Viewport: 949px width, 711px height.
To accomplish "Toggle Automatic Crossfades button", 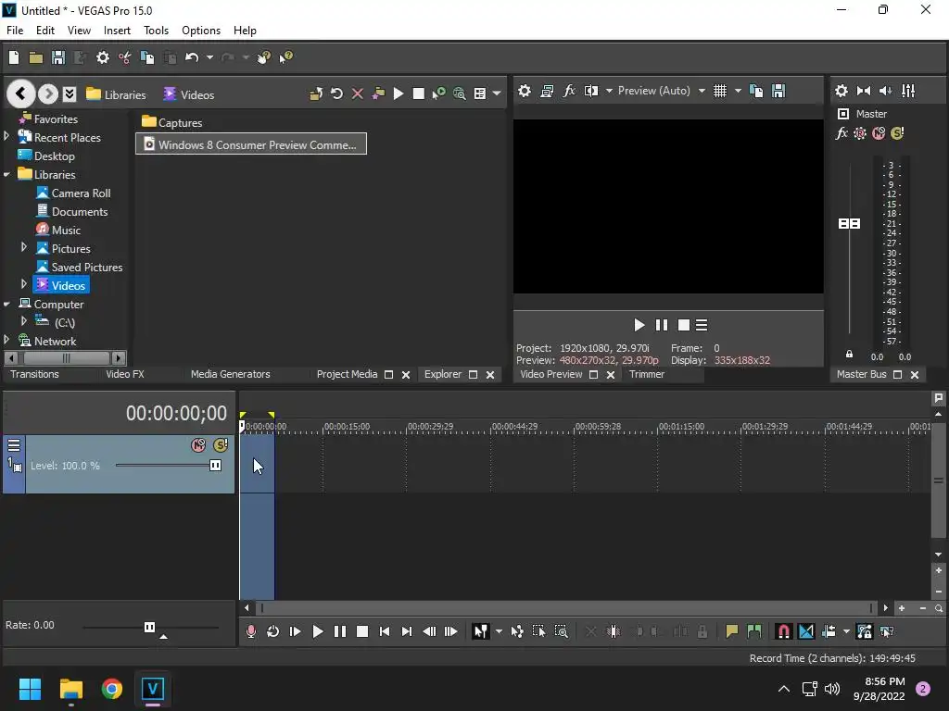I will [x=806, y=631].
